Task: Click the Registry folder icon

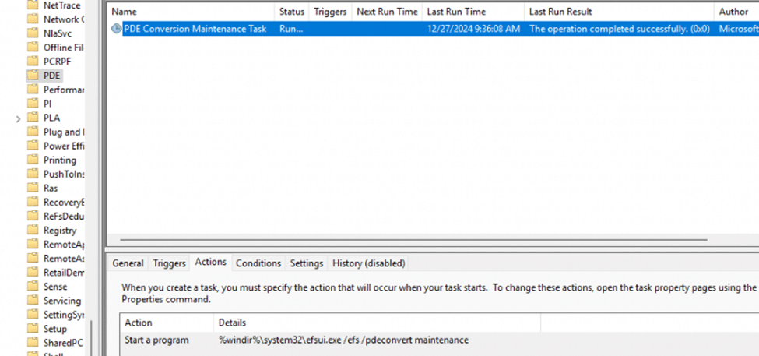Action: [x=33, y=230]
